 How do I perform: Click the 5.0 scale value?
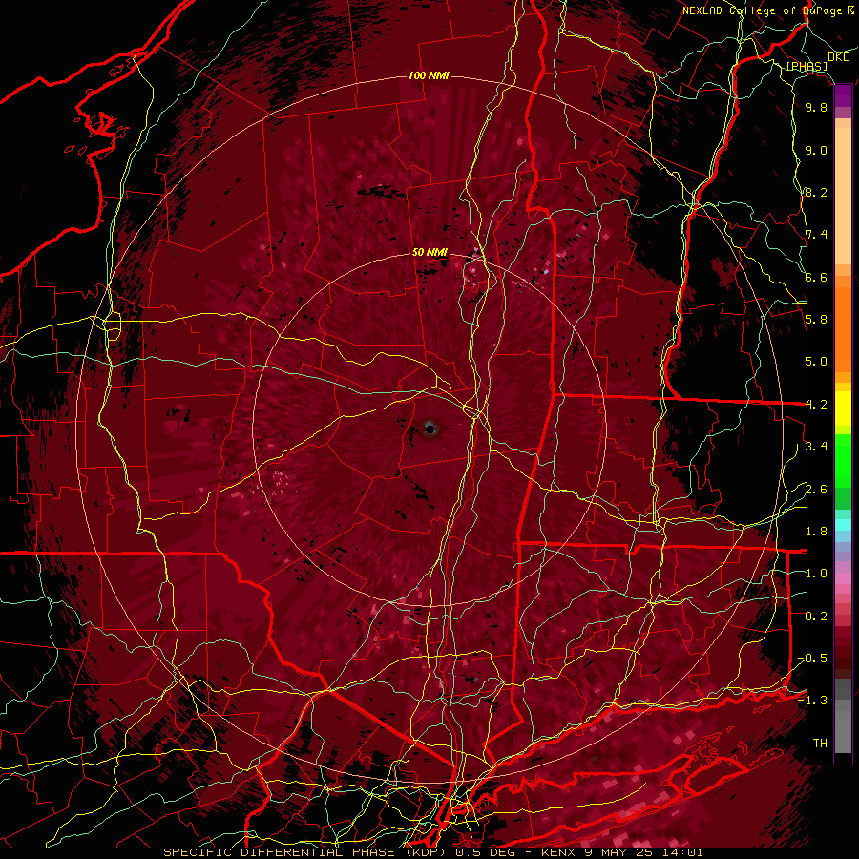816,362
